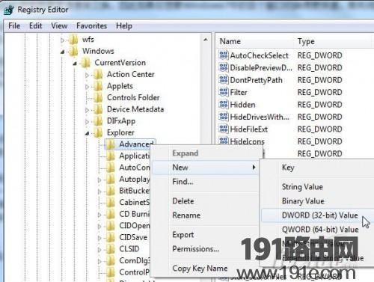Viewport: 374px width, 282px height.
Task: Select String Value in New submenu
Action: (x=317, y=187)
